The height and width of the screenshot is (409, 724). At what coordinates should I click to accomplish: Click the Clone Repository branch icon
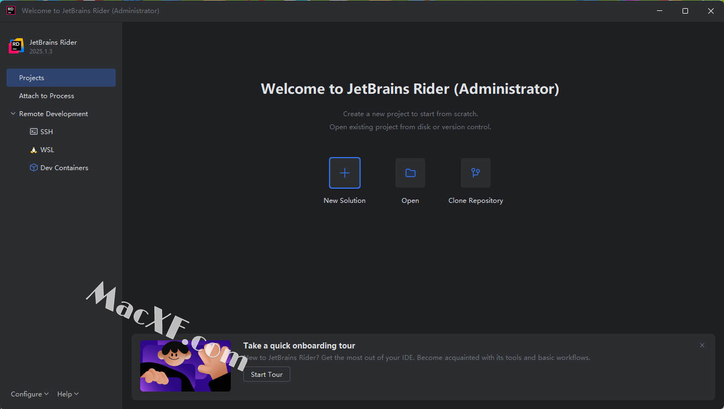[x=476, y=173]
